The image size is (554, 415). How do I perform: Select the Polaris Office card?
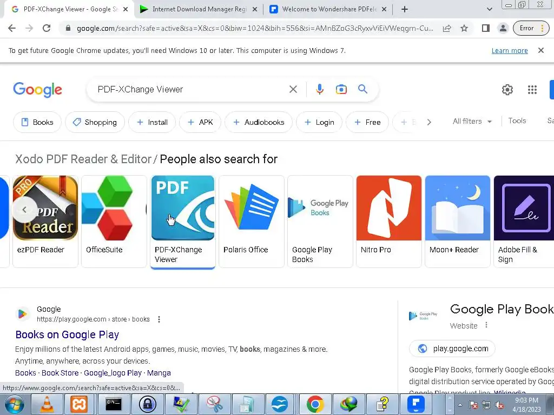coord(251,221)
